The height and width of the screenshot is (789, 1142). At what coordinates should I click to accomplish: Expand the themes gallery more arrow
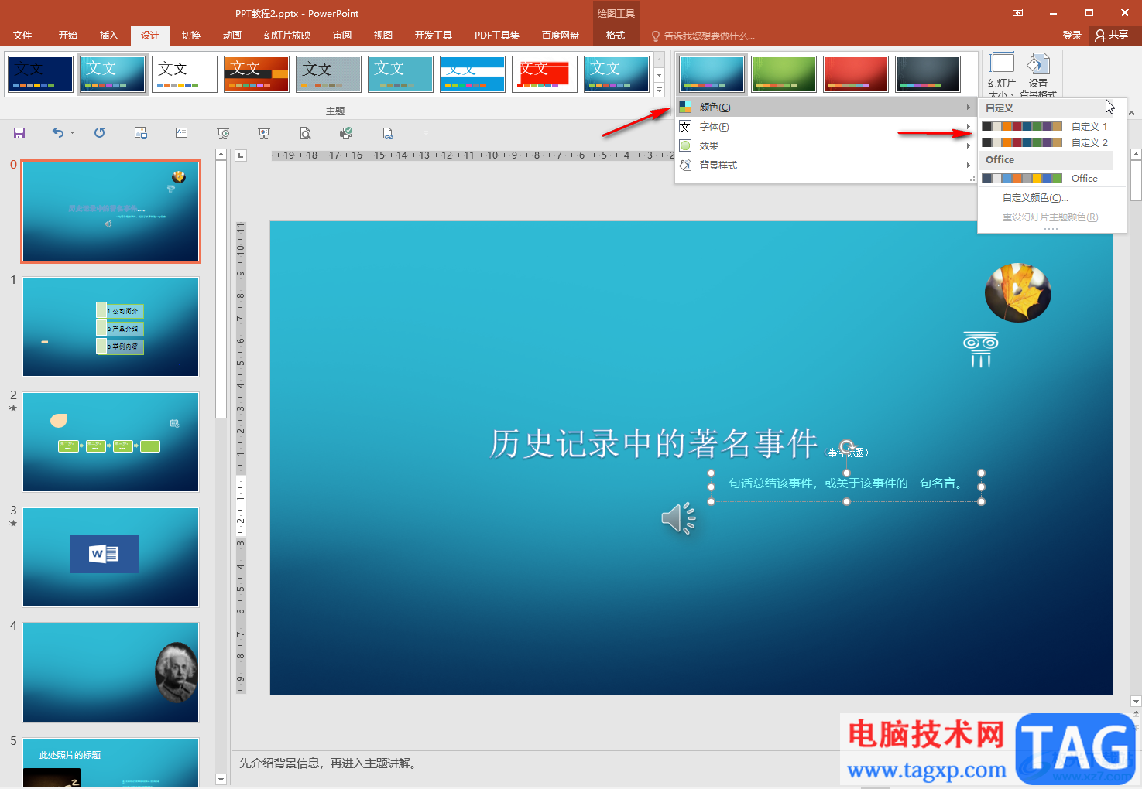660,90
